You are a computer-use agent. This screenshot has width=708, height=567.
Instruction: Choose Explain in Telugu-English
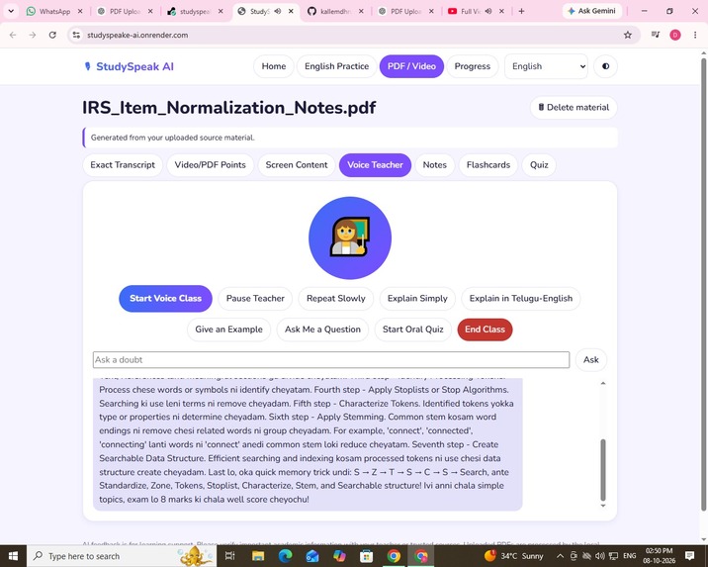520,299
